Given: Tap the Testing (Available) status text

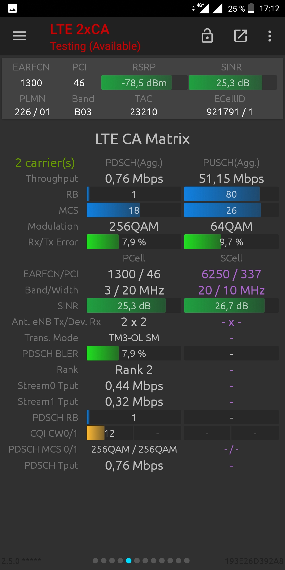Looking at the screenshot, I should (x=95, y=46).
